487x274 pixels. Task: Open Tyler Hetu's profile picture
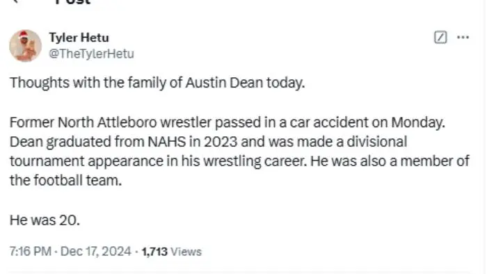tap(25, 46)
